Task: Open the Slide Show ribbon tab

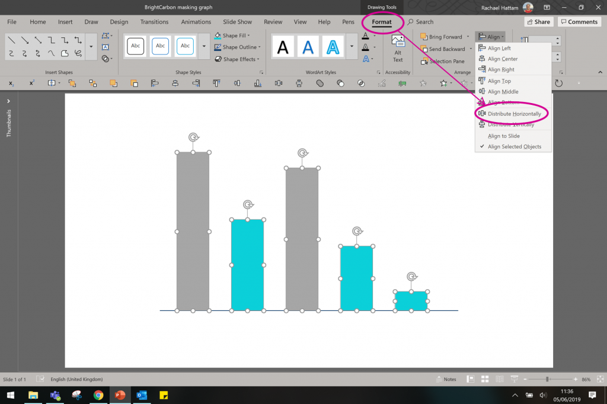Action: tap(237, 21)
